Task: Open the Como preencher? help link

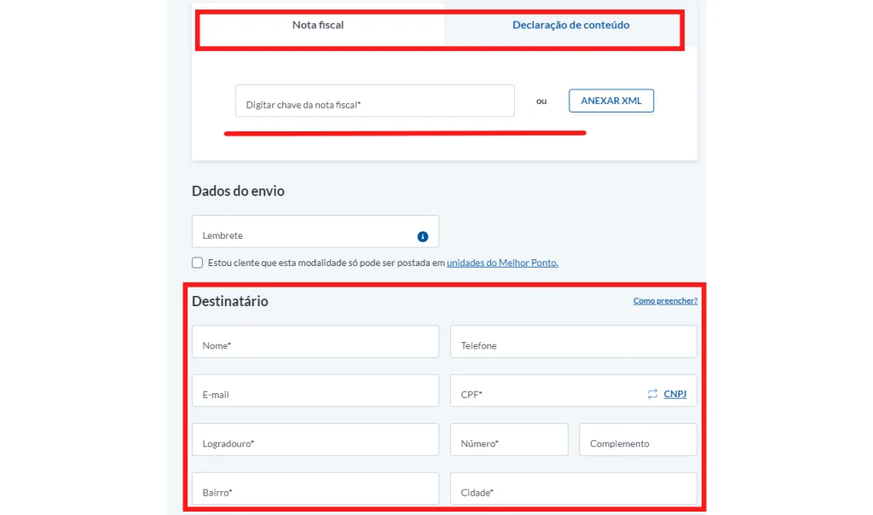Action: pyautogui.click(x=665, y=301)
